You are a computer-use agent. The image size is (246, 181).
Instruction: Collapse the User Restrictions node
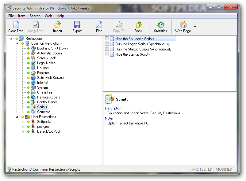click(x=17, y=117)
